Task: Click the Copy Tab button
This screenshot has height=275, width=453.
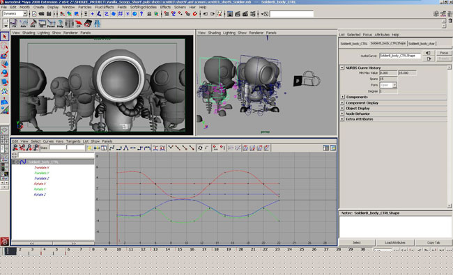Action: [x=433, y=242]
